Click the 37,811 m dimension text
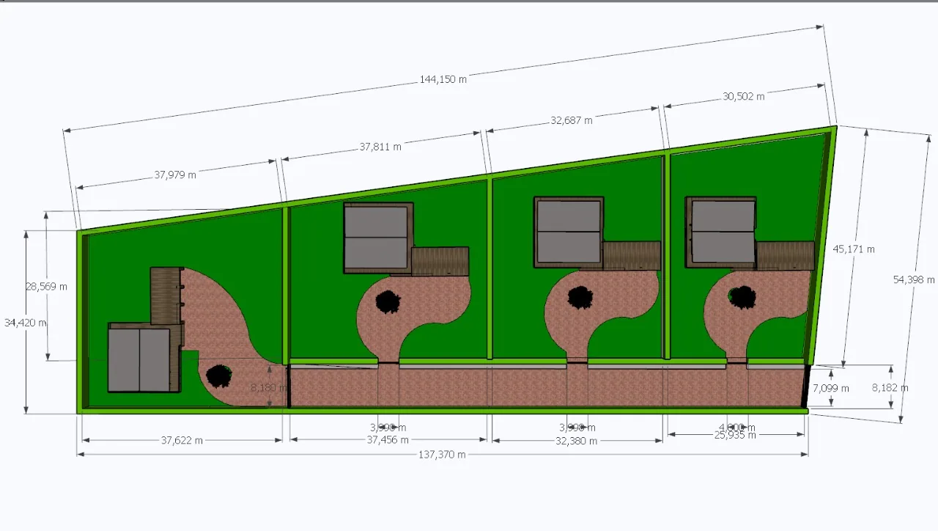Image resolution: width=938 pixels, height=531 pixels. coord(380,147)
